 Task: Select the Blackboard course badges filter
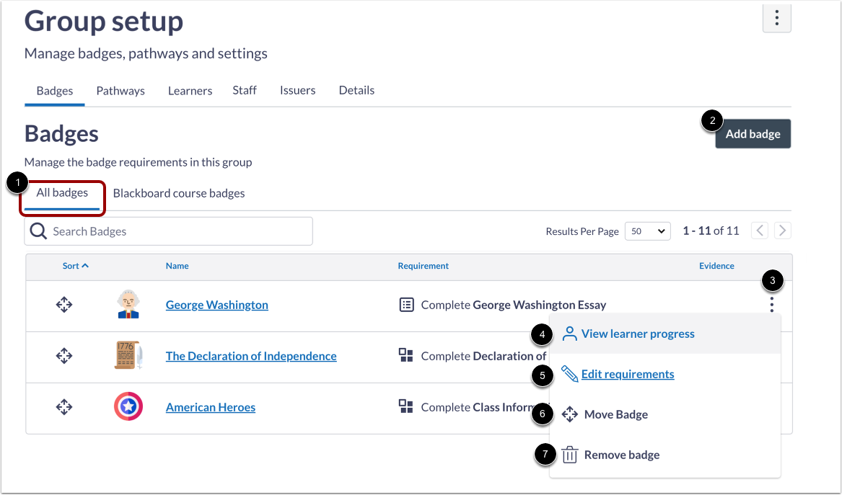coord(178,193)
